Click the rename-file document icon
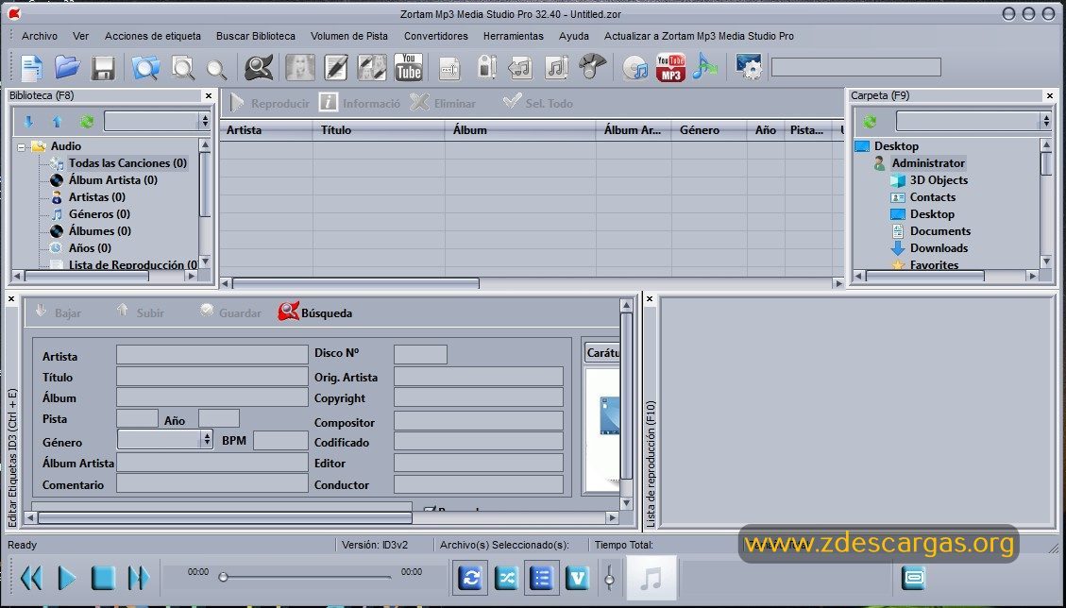 449,68
